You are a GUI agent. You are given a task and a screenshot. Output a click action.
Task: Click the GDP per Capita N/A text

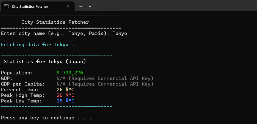[x=105, y=84]
